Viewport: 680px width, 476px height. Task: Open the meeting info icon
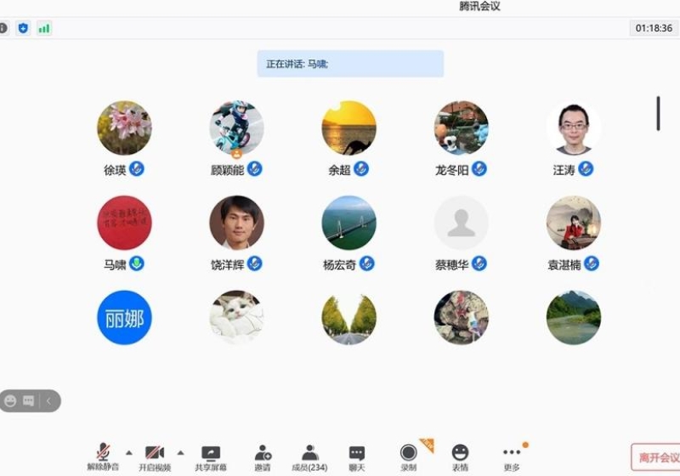click(x=3, y=28)
